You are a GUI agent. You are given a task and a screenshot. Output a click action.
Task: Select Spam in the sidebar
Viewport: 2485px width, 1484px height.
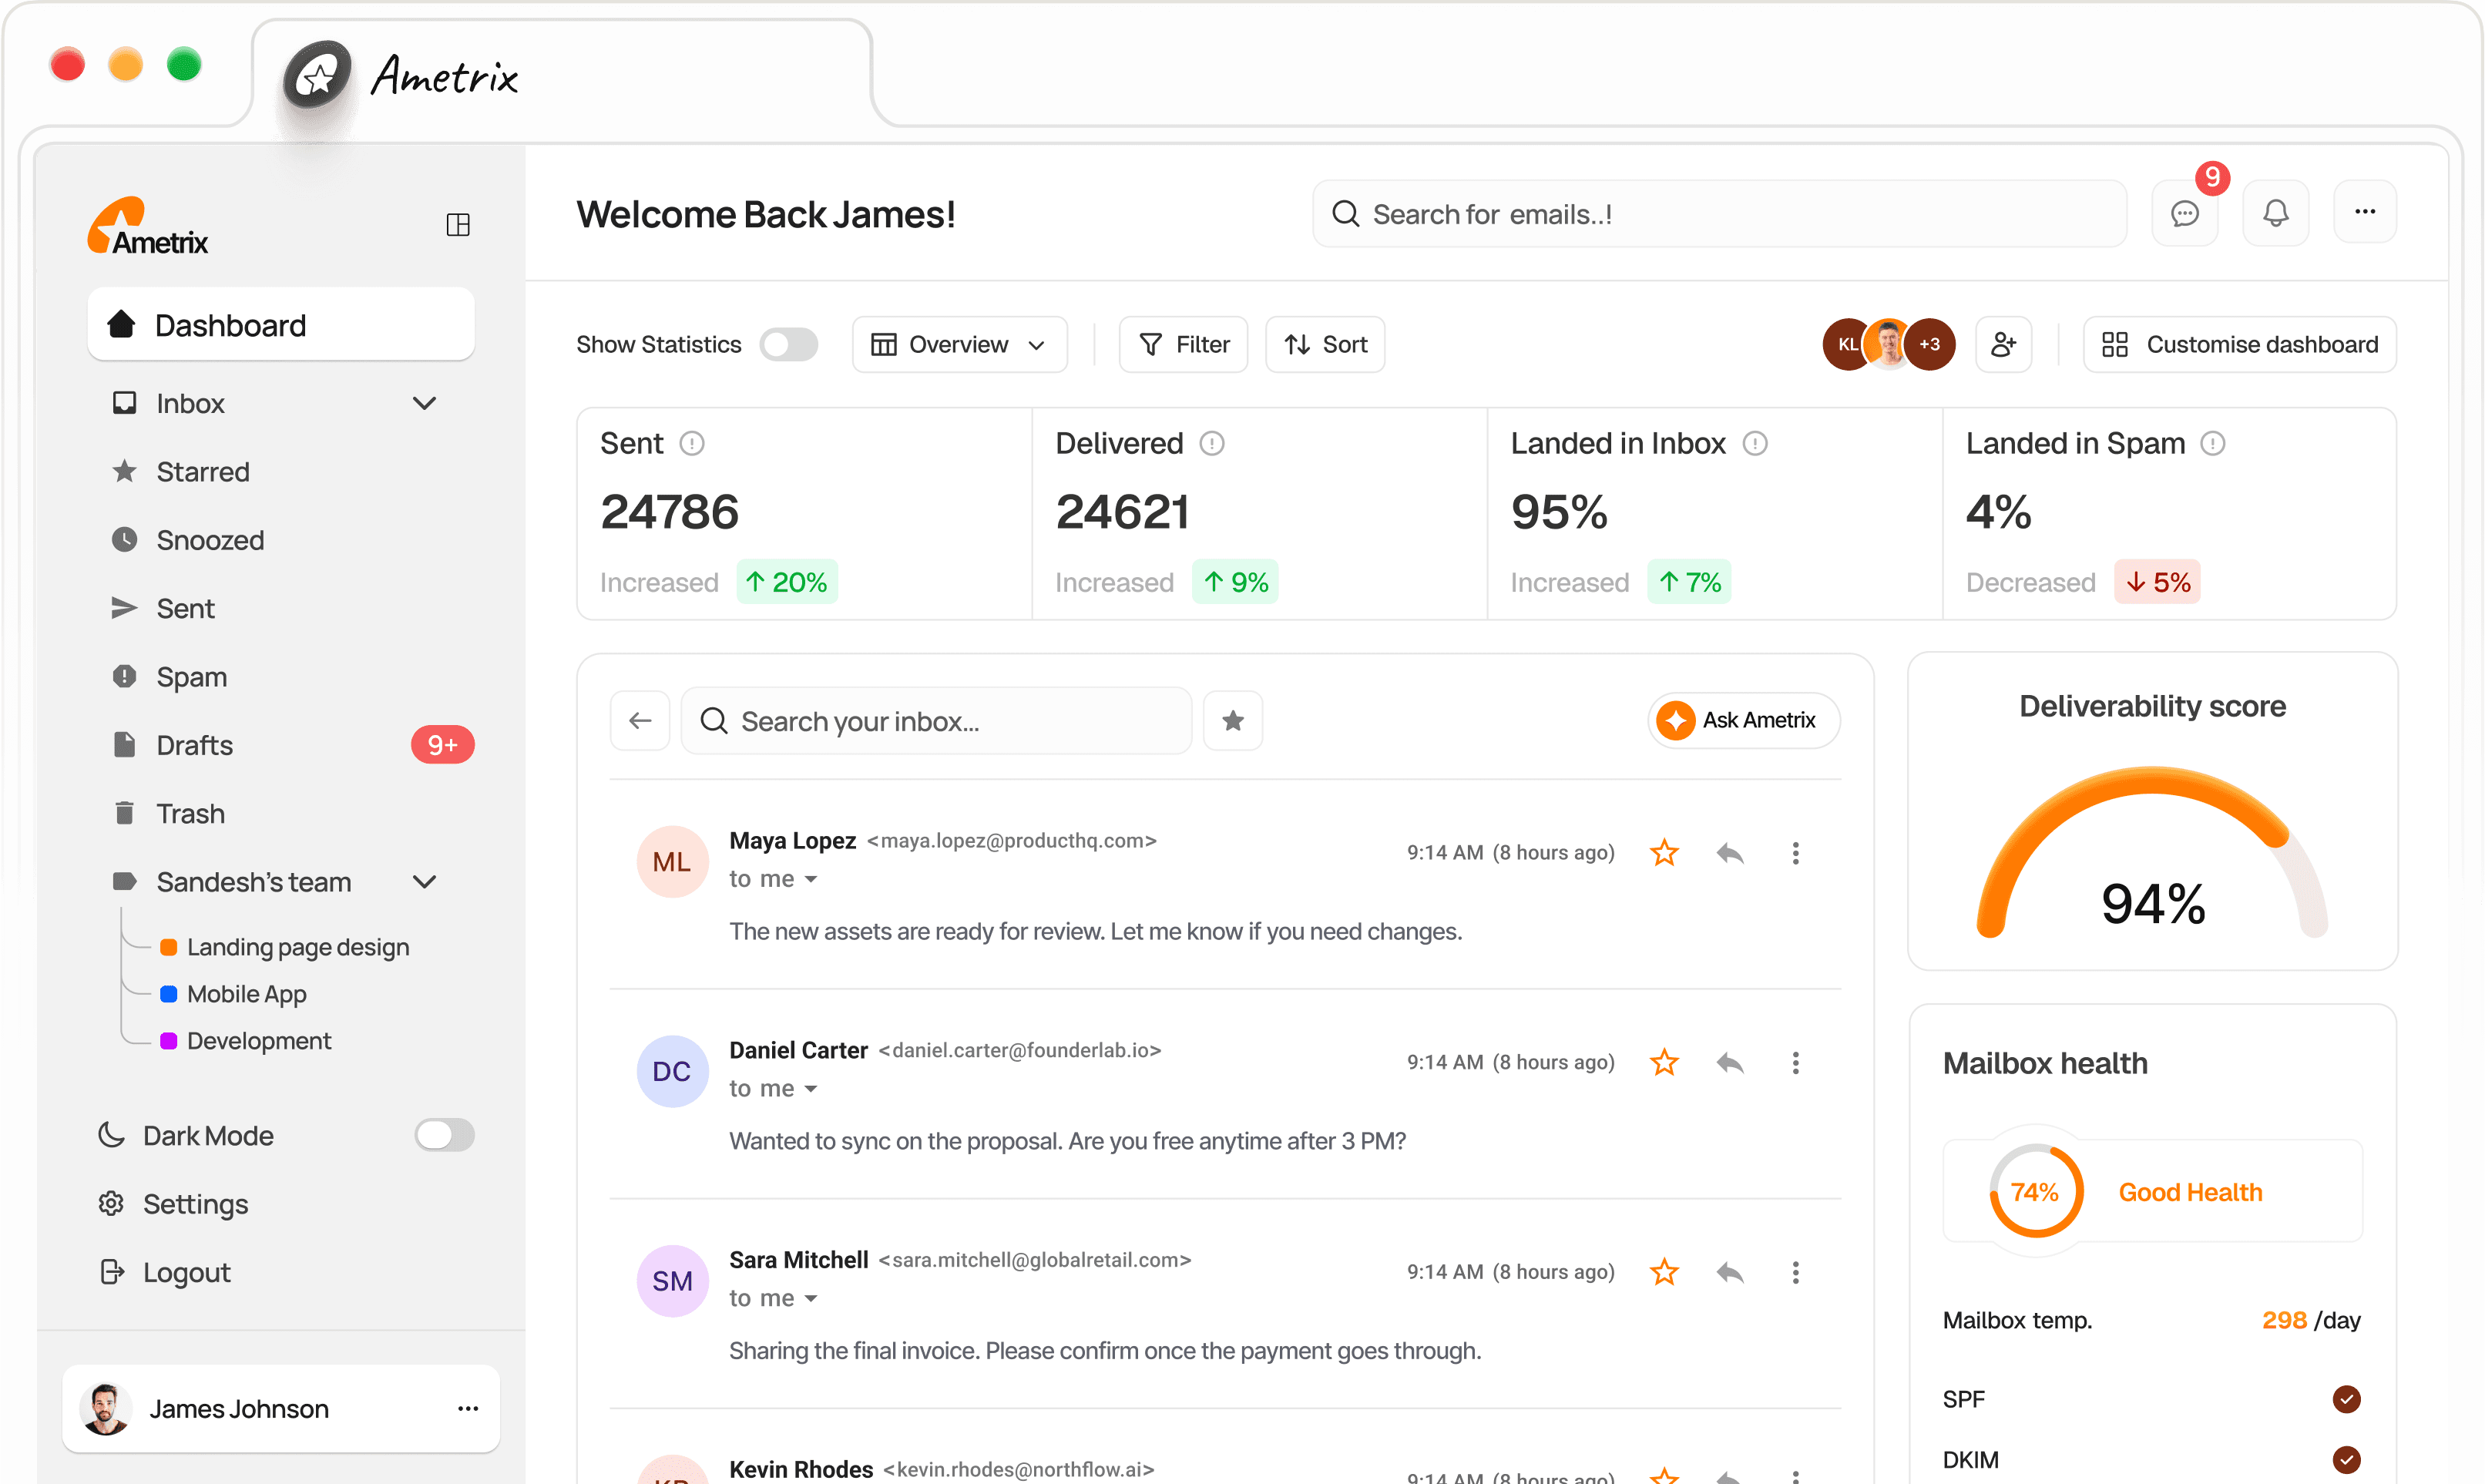[x=191, y=676]
